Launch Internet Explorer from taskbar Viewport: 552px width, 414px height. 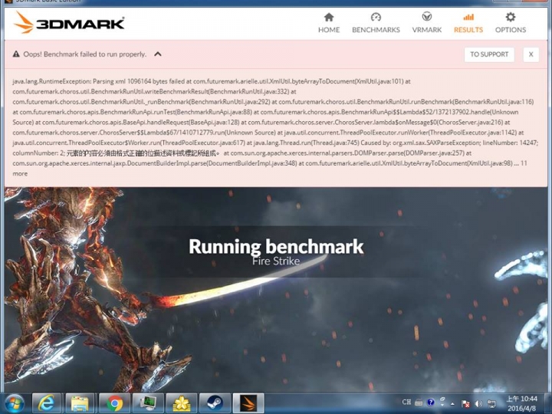tap(47, 403)
